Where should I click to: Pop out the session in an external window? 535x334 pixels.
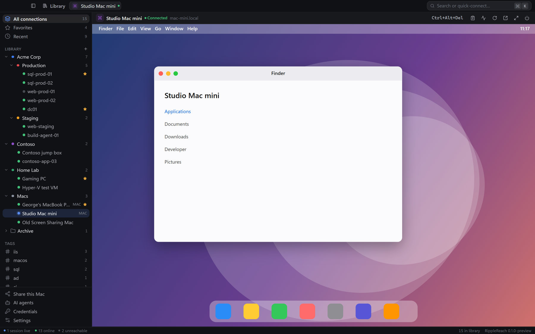point(505,18)
